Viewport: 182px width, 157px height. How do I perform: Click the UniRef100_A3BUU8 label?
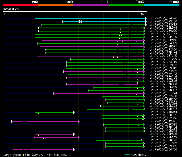click(x=163, y=84)
